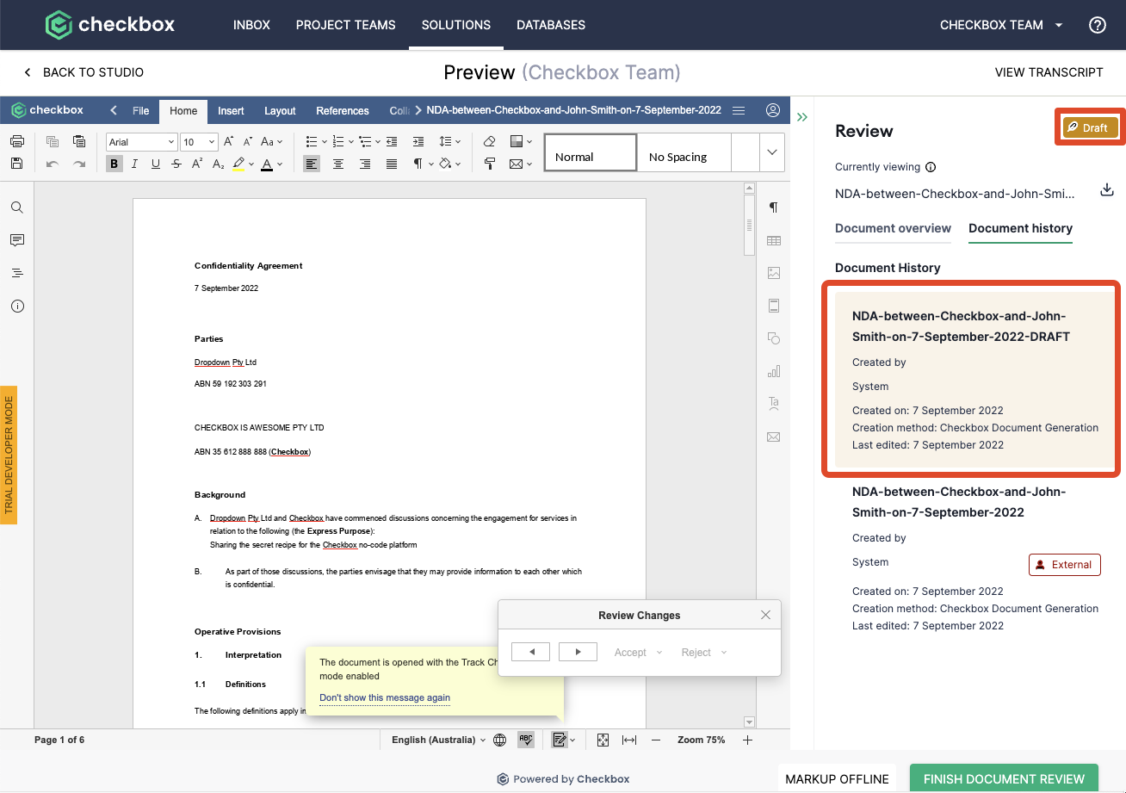
Task: Toggle spell checking in status bar
Action: coord(525,740)
